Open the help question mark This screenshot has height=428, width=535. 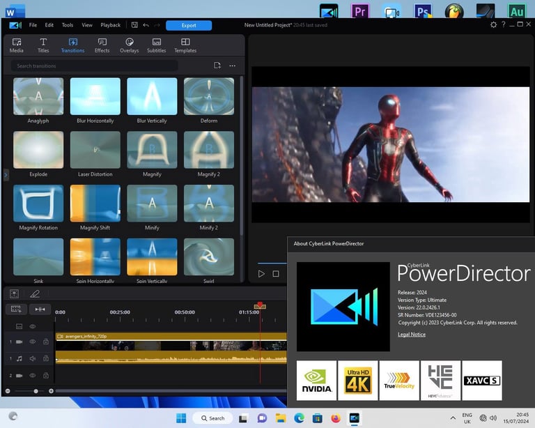(x=503, y=24)
